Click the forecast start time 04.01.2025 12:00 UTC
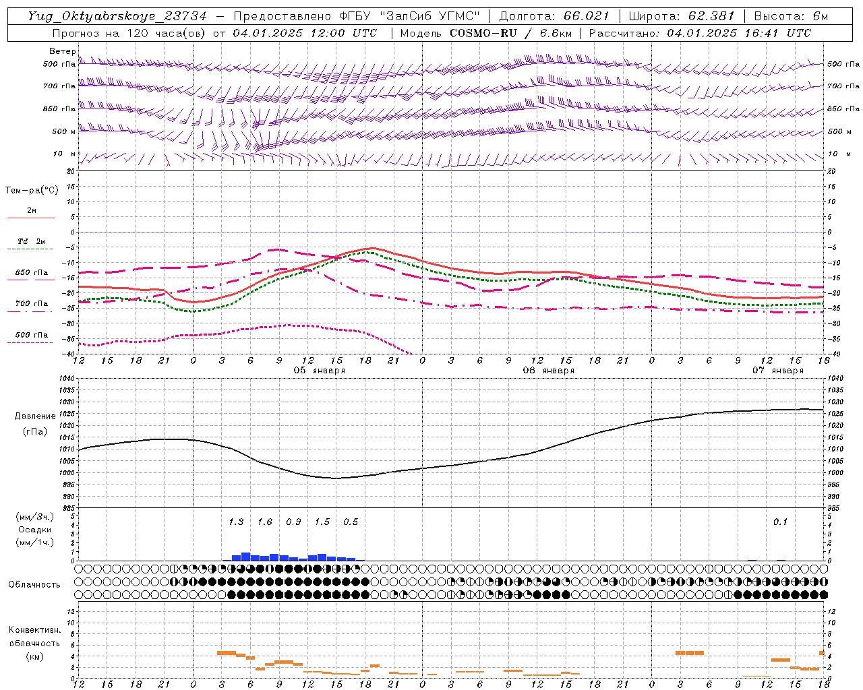The height and width of the screenshot is (690, 863). point(305,33)
